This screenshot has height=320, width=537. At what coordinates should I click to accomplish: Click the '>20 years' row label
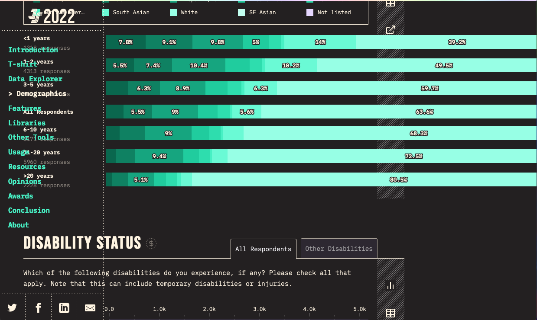point(39,176)
